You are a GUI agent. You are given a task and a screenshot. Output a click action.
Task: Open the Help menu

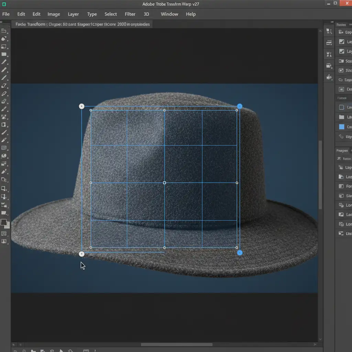tap(191, 14)
